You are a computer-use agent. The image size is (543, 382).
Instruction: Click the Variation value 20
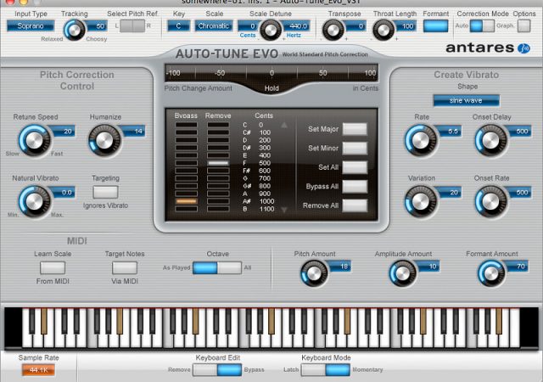point(452,193)
